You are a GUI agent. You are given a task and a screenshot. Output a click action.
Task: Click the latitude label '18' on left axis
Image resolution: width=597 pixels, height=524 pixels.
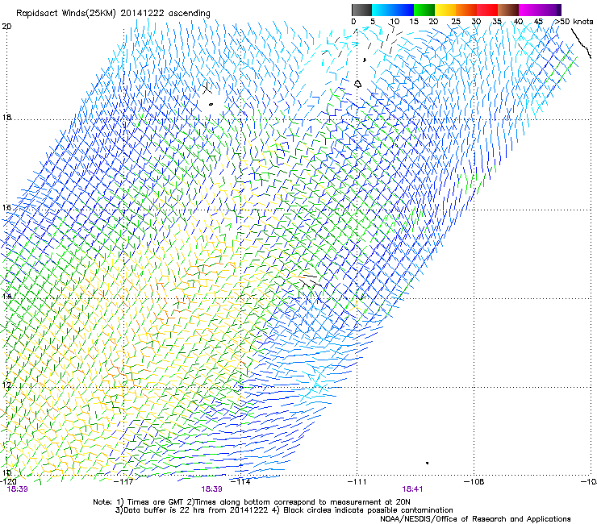tap(6, 117)
